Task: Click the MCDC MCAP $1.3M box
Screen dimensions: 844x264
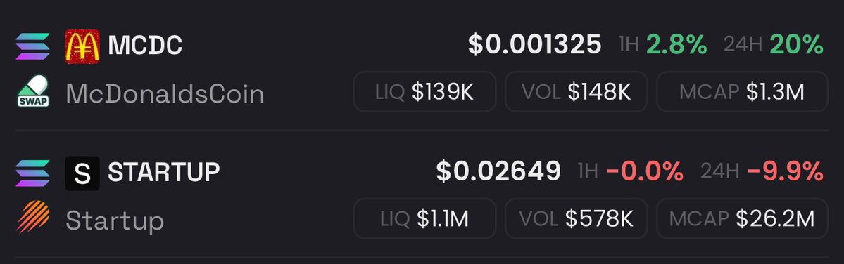Action: coord(742,92)
